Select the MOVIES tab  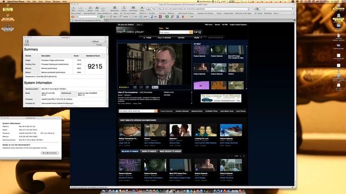(x=181, y=38)
